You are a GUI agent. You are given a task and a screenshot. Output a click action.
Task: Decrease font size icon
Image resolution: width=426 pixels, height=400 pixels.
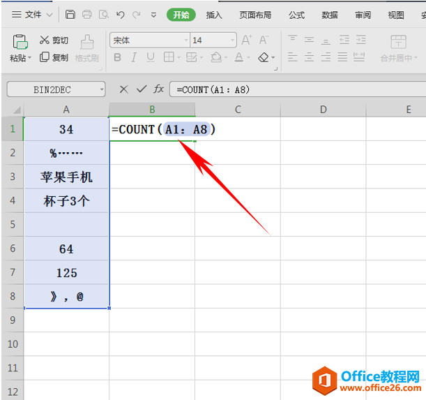[264, 40]
